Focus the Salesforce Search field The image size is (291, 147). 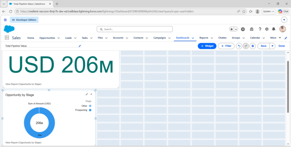[135, 29]
